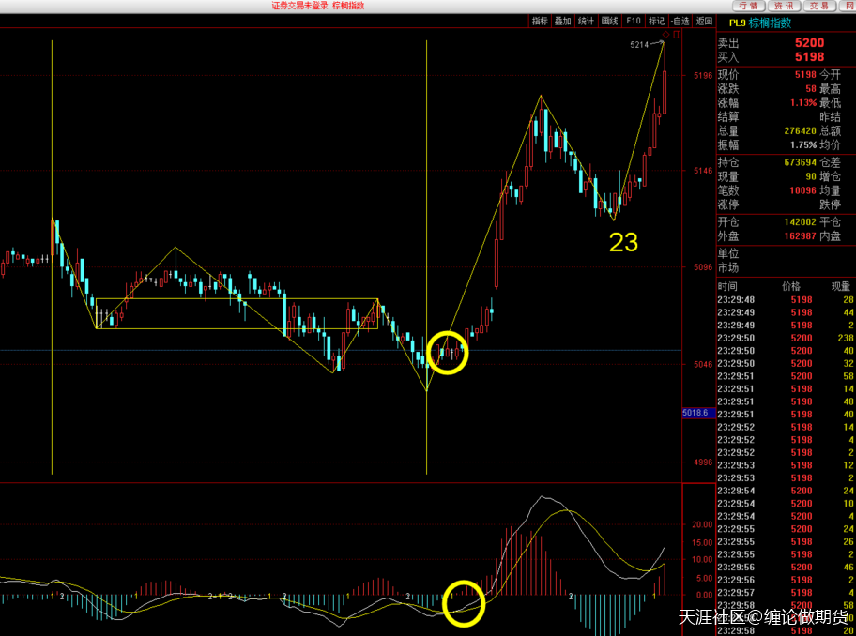Viewport: 856px width, 636px height.
Task: Activate the 画线 drawing tool
Action: click(x=610, y=21)
